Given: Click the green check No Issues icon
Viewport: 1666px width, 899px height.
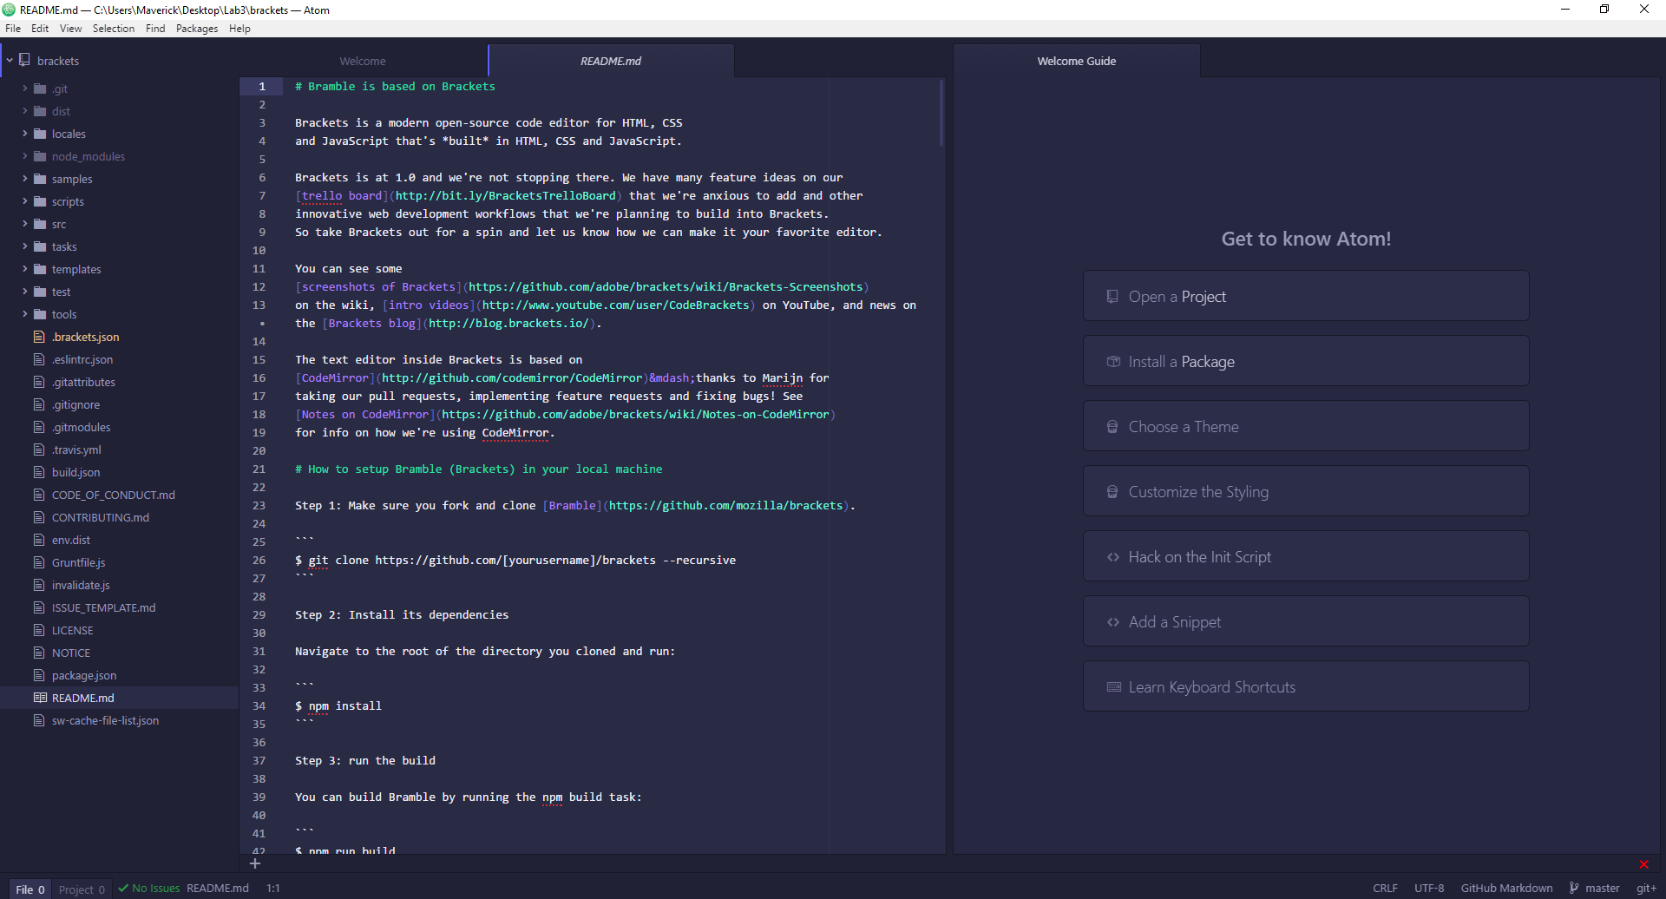Looking at the screenshot, I should [123, 888].
